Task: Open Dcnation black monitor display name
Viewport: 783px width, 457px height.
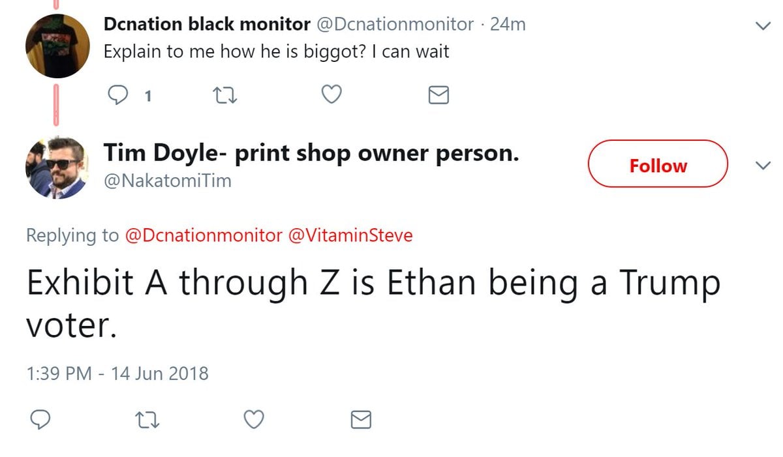Action: 207,25
